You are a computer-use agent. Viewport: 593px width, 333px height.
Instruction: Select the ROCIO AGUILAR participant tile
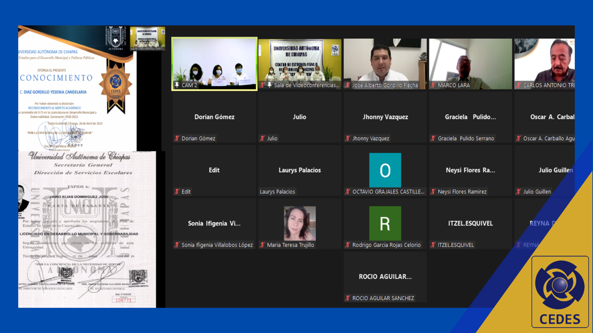click(385, 277)
